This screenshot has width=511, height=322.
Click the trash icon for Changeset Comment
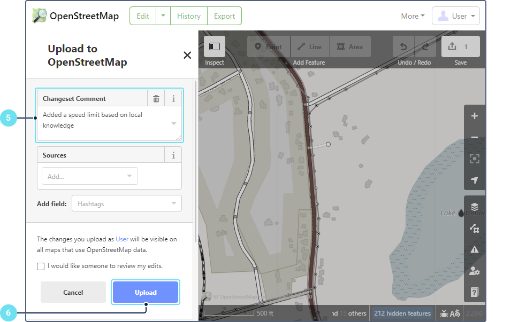[156, 98]
